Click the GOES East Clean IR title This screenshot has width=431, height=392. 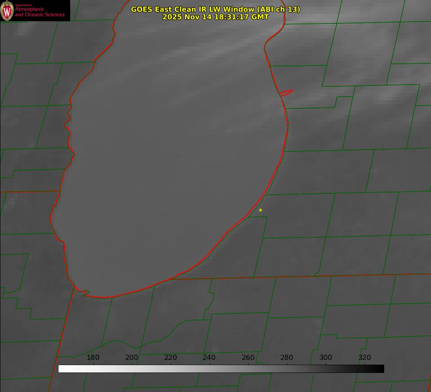coord(215,9)
